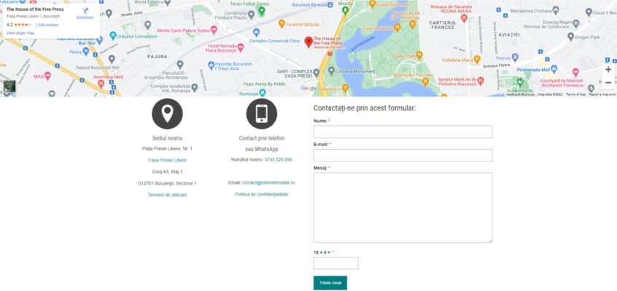Switch to satellite view thumbnail
Screen dimensions: 617x291
pos(9,87)
